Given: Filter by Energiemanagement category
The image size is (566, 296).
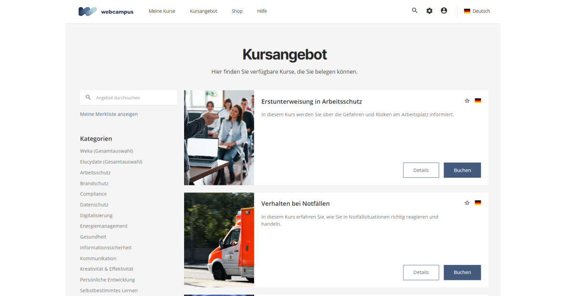Looking at the screenshot, I should 103,226.
